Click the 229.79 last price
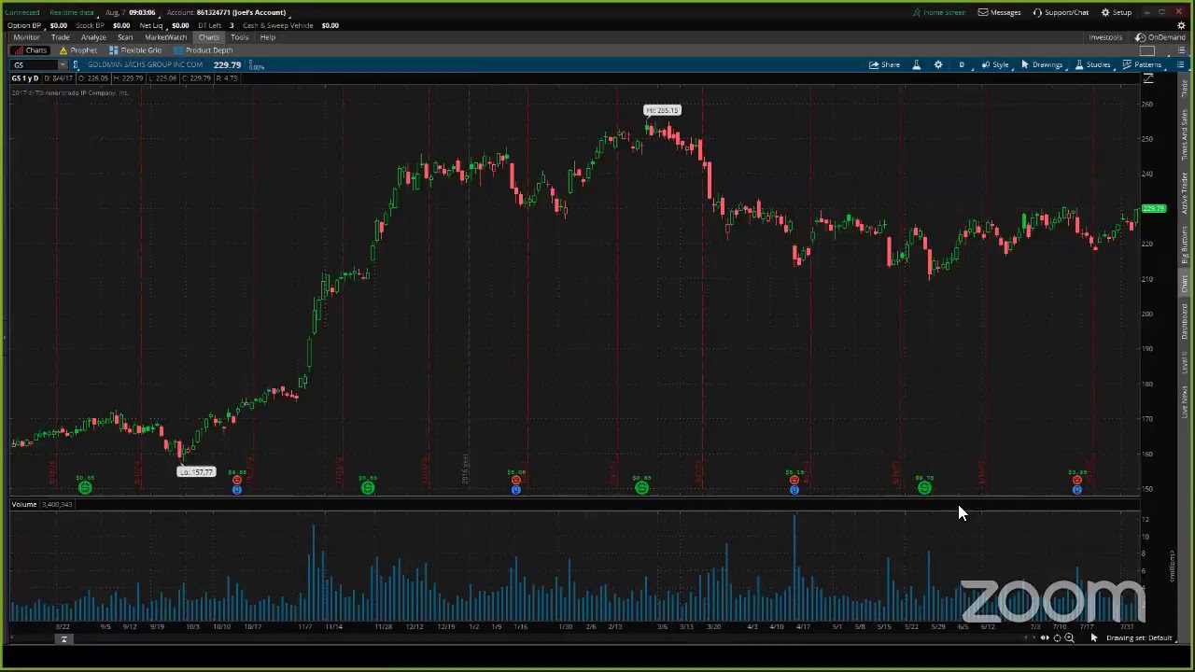1195x672 pixels. coord(227,64)
